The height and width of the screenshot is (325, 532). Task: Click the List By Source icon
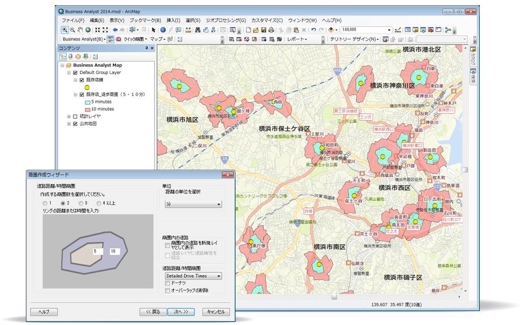tap(70, 56)
